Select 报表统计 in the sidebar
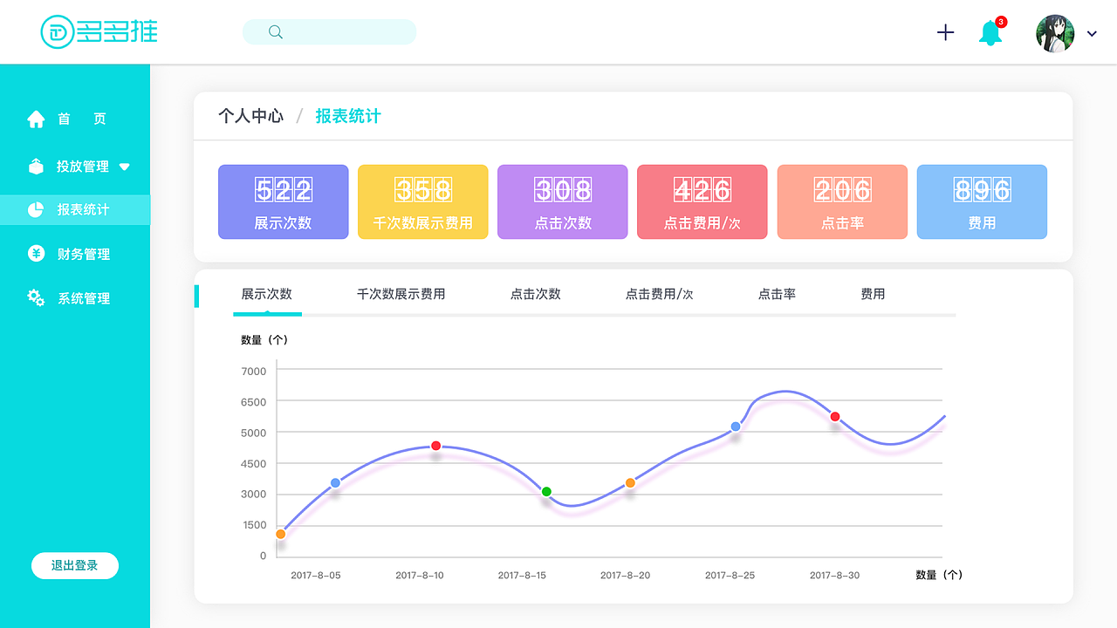Viewport: 1117px width, 628px height. [x=75, y=209]
